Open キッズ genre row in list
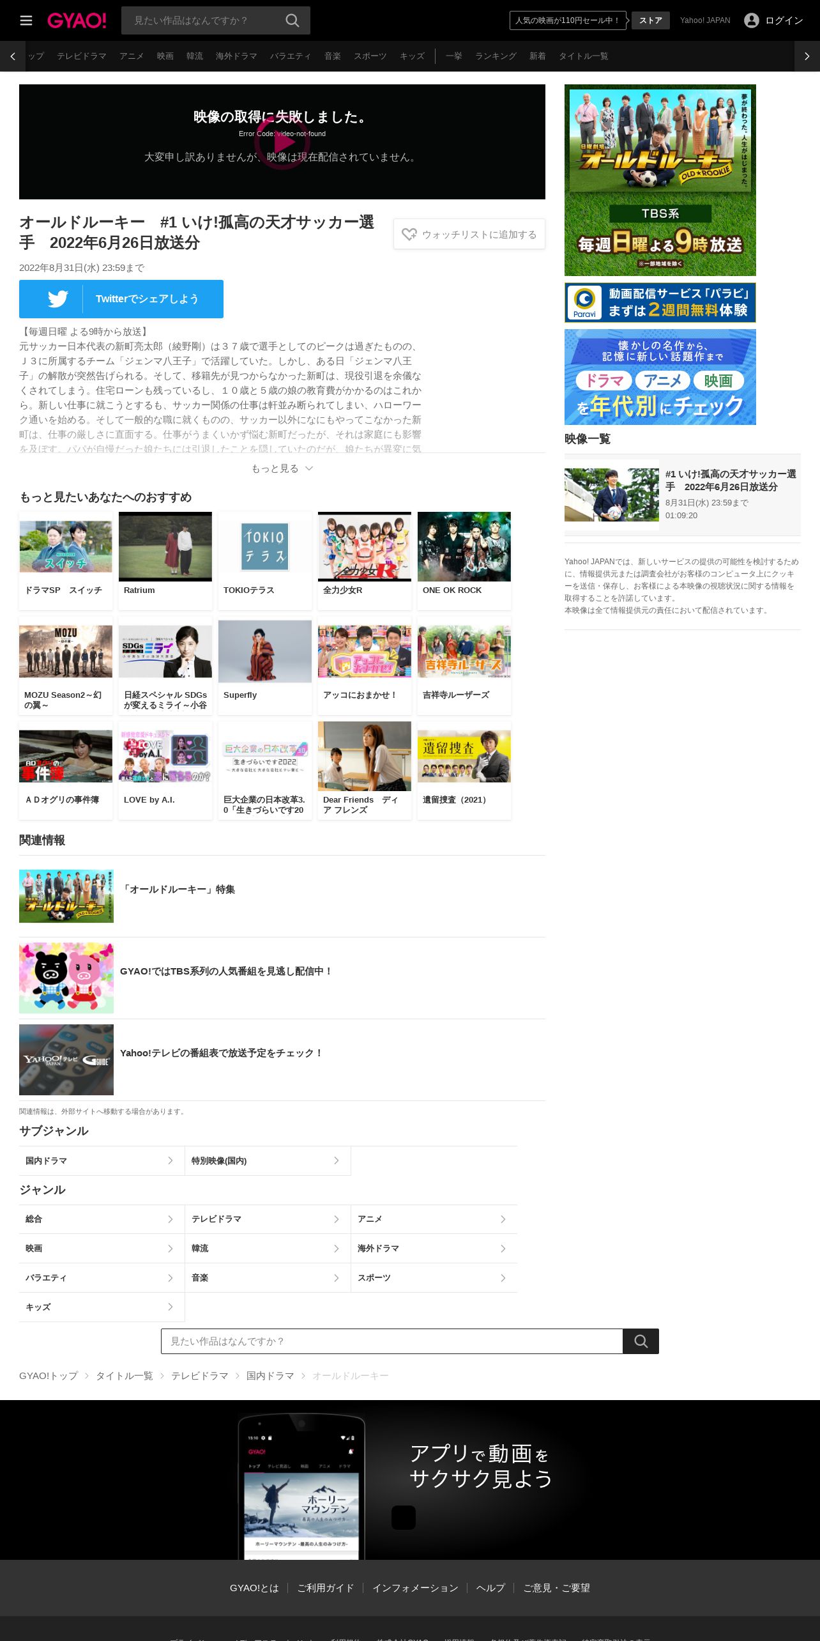 tap(102, 1307)
